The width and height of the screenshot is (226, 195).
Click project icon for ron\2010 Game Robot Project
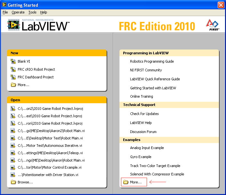pos(13,123)
